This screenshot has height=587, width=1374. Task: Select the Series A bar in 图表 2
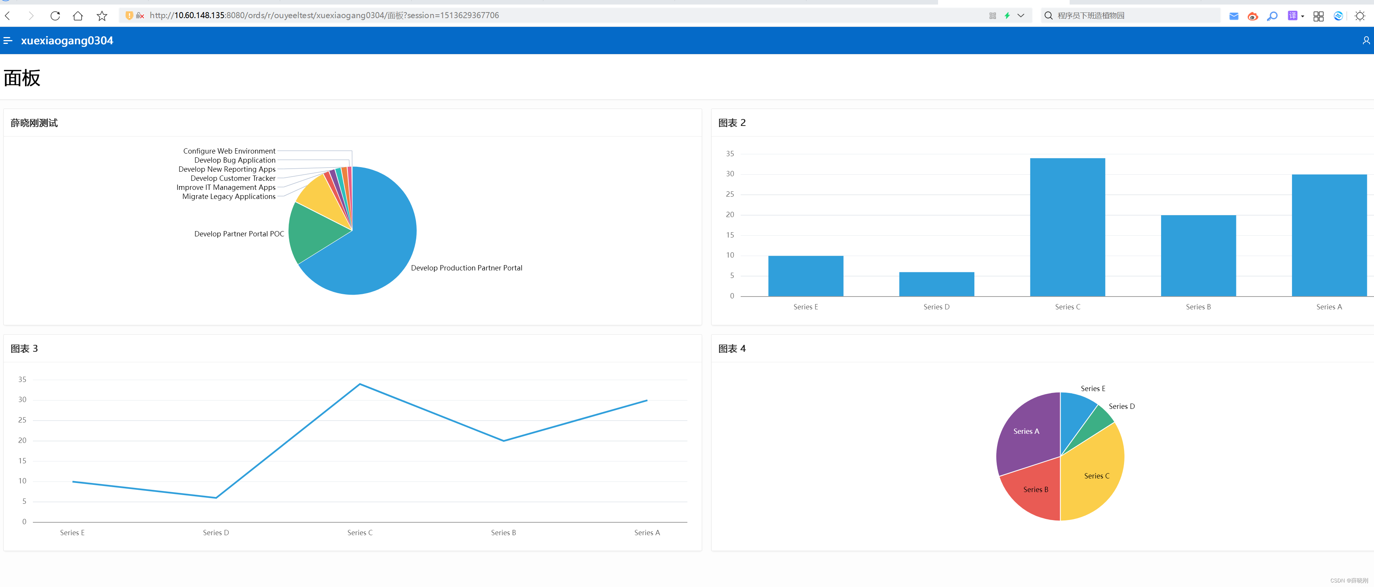click(1329, 235)
